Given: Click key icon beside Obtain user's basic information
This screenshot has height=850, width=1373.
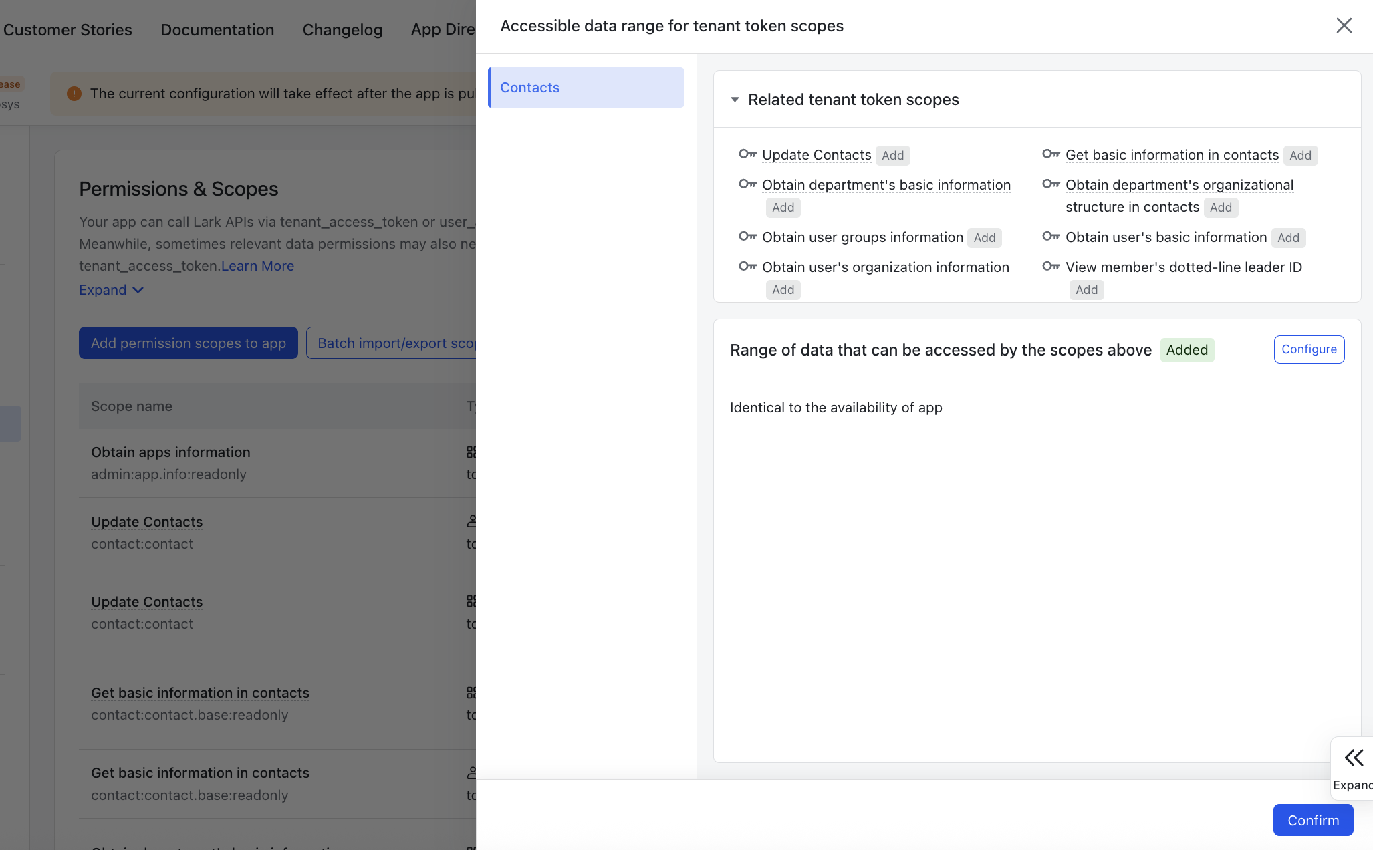Looking at the screenshot, I should point(1051,237).
